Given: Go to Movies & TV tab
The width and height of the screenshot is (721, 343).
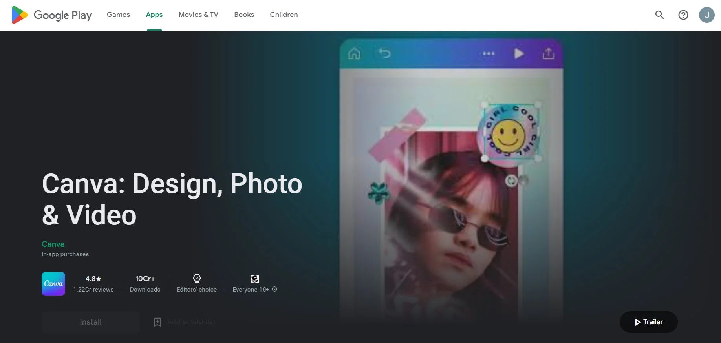Looking at the screenshot, I should point(198,15).
